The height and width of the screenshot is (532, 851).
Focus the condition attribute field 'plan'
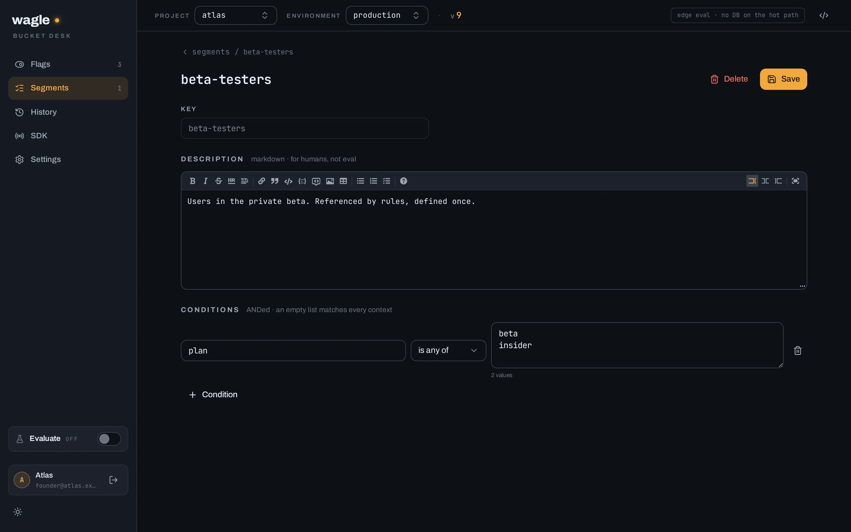[x=293, y=351]
